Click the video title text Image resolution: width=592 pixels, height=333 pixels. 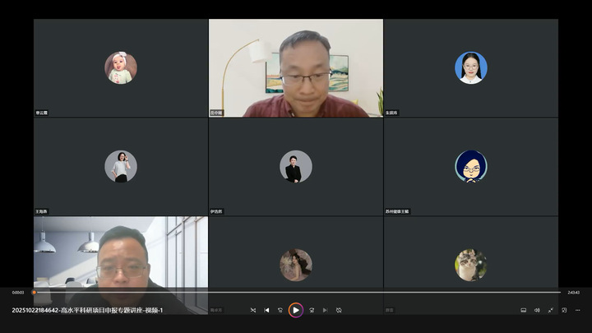tap(87, 310)
